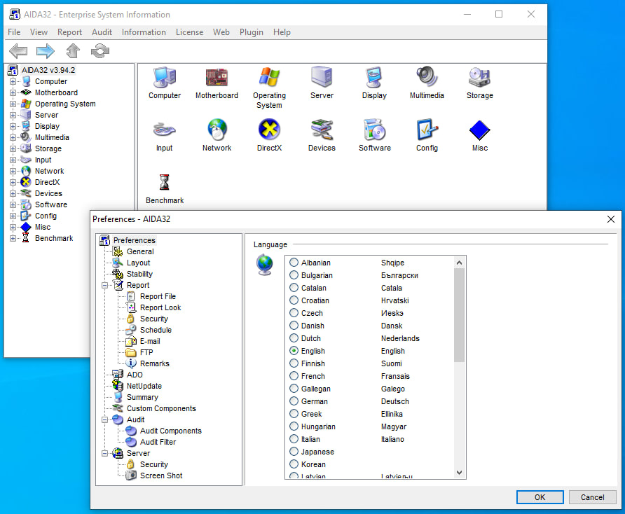The image size is (625, 514).
Task: Click language list scroll up arrow
Action: tap(459, 263)
